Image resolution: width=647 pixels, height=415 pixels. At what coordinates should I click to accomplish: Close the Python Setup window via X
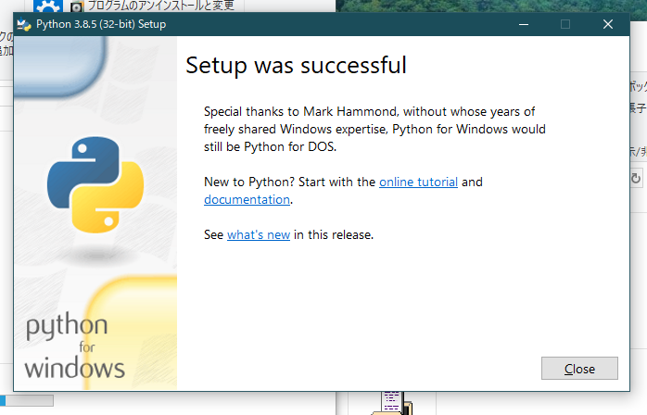coord(608,24)
